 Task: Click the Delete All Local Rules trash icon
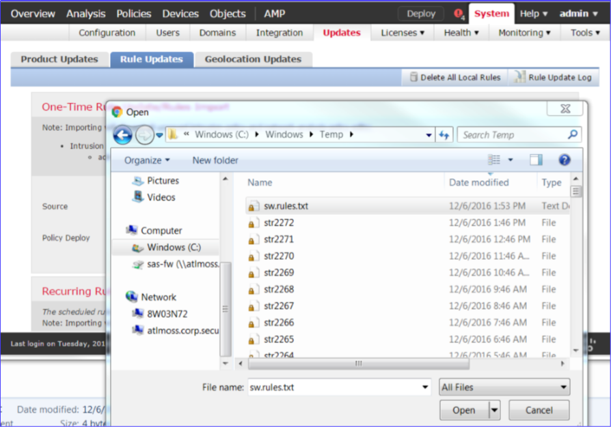pyautogui.click(x=414, y=77)
